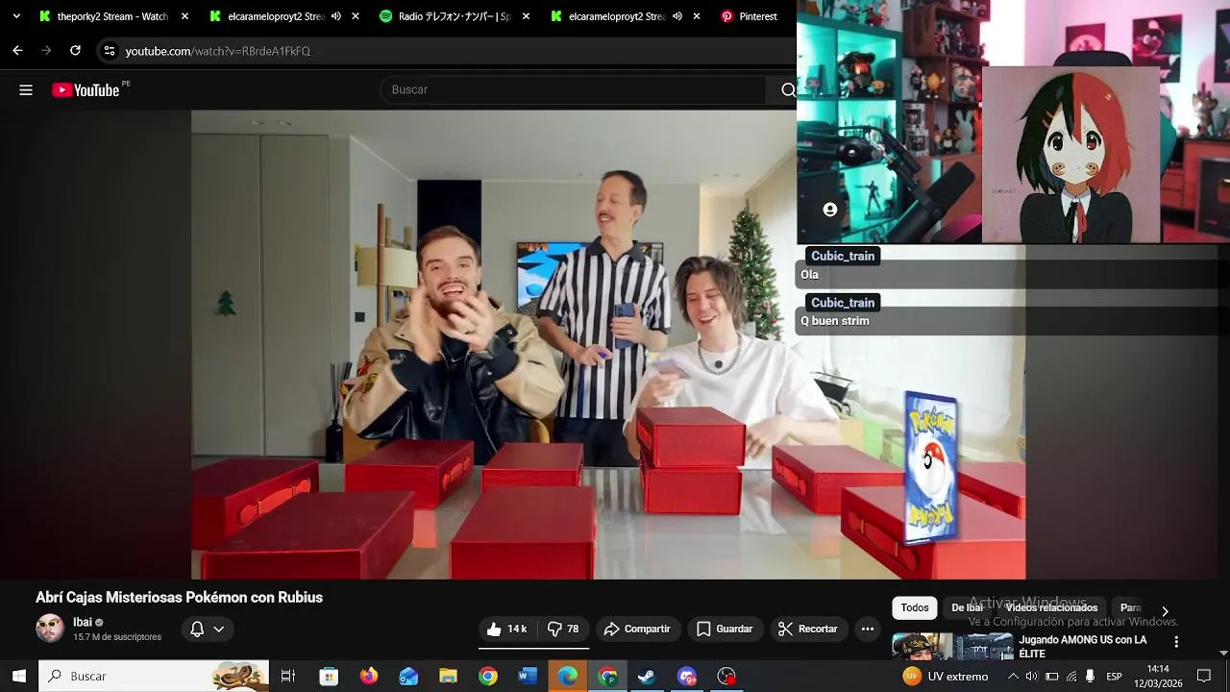
Task: Click the video title about Cajas Misteriosas
Action: tap(179, 597)
